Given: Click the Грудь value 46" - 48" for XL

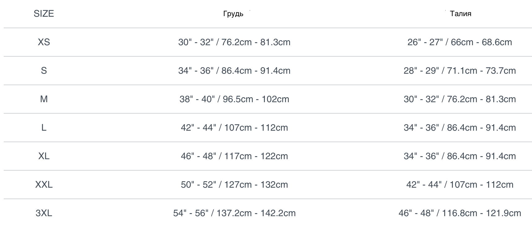Looking at the screenshot, I should (x=234, y=156).
